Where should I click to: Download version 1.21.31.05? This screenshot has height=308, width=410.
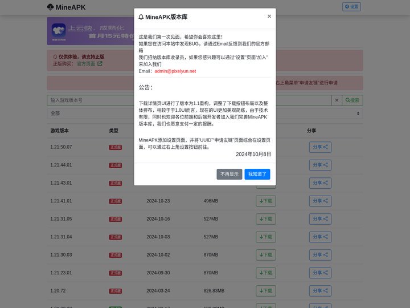(266, 219)
